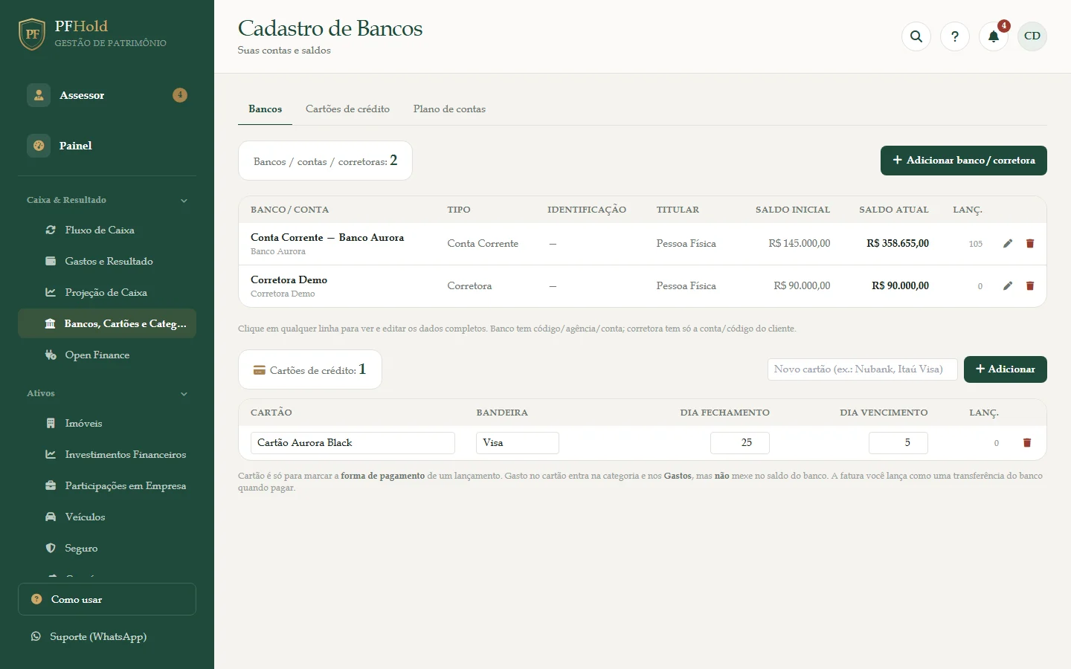Click the Painel gauge icon
The width and height of the screenshot is (1071, 669).
[39, 146]
